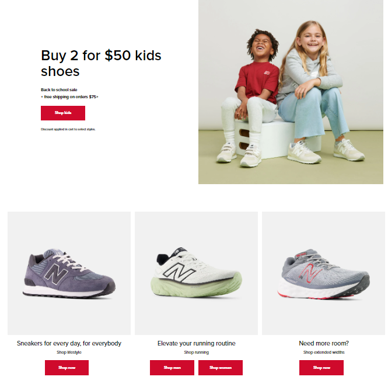Viewport: 388px width, 387px height.
Task: Open the gray and red wide shoe image
Action: (323, 273)
